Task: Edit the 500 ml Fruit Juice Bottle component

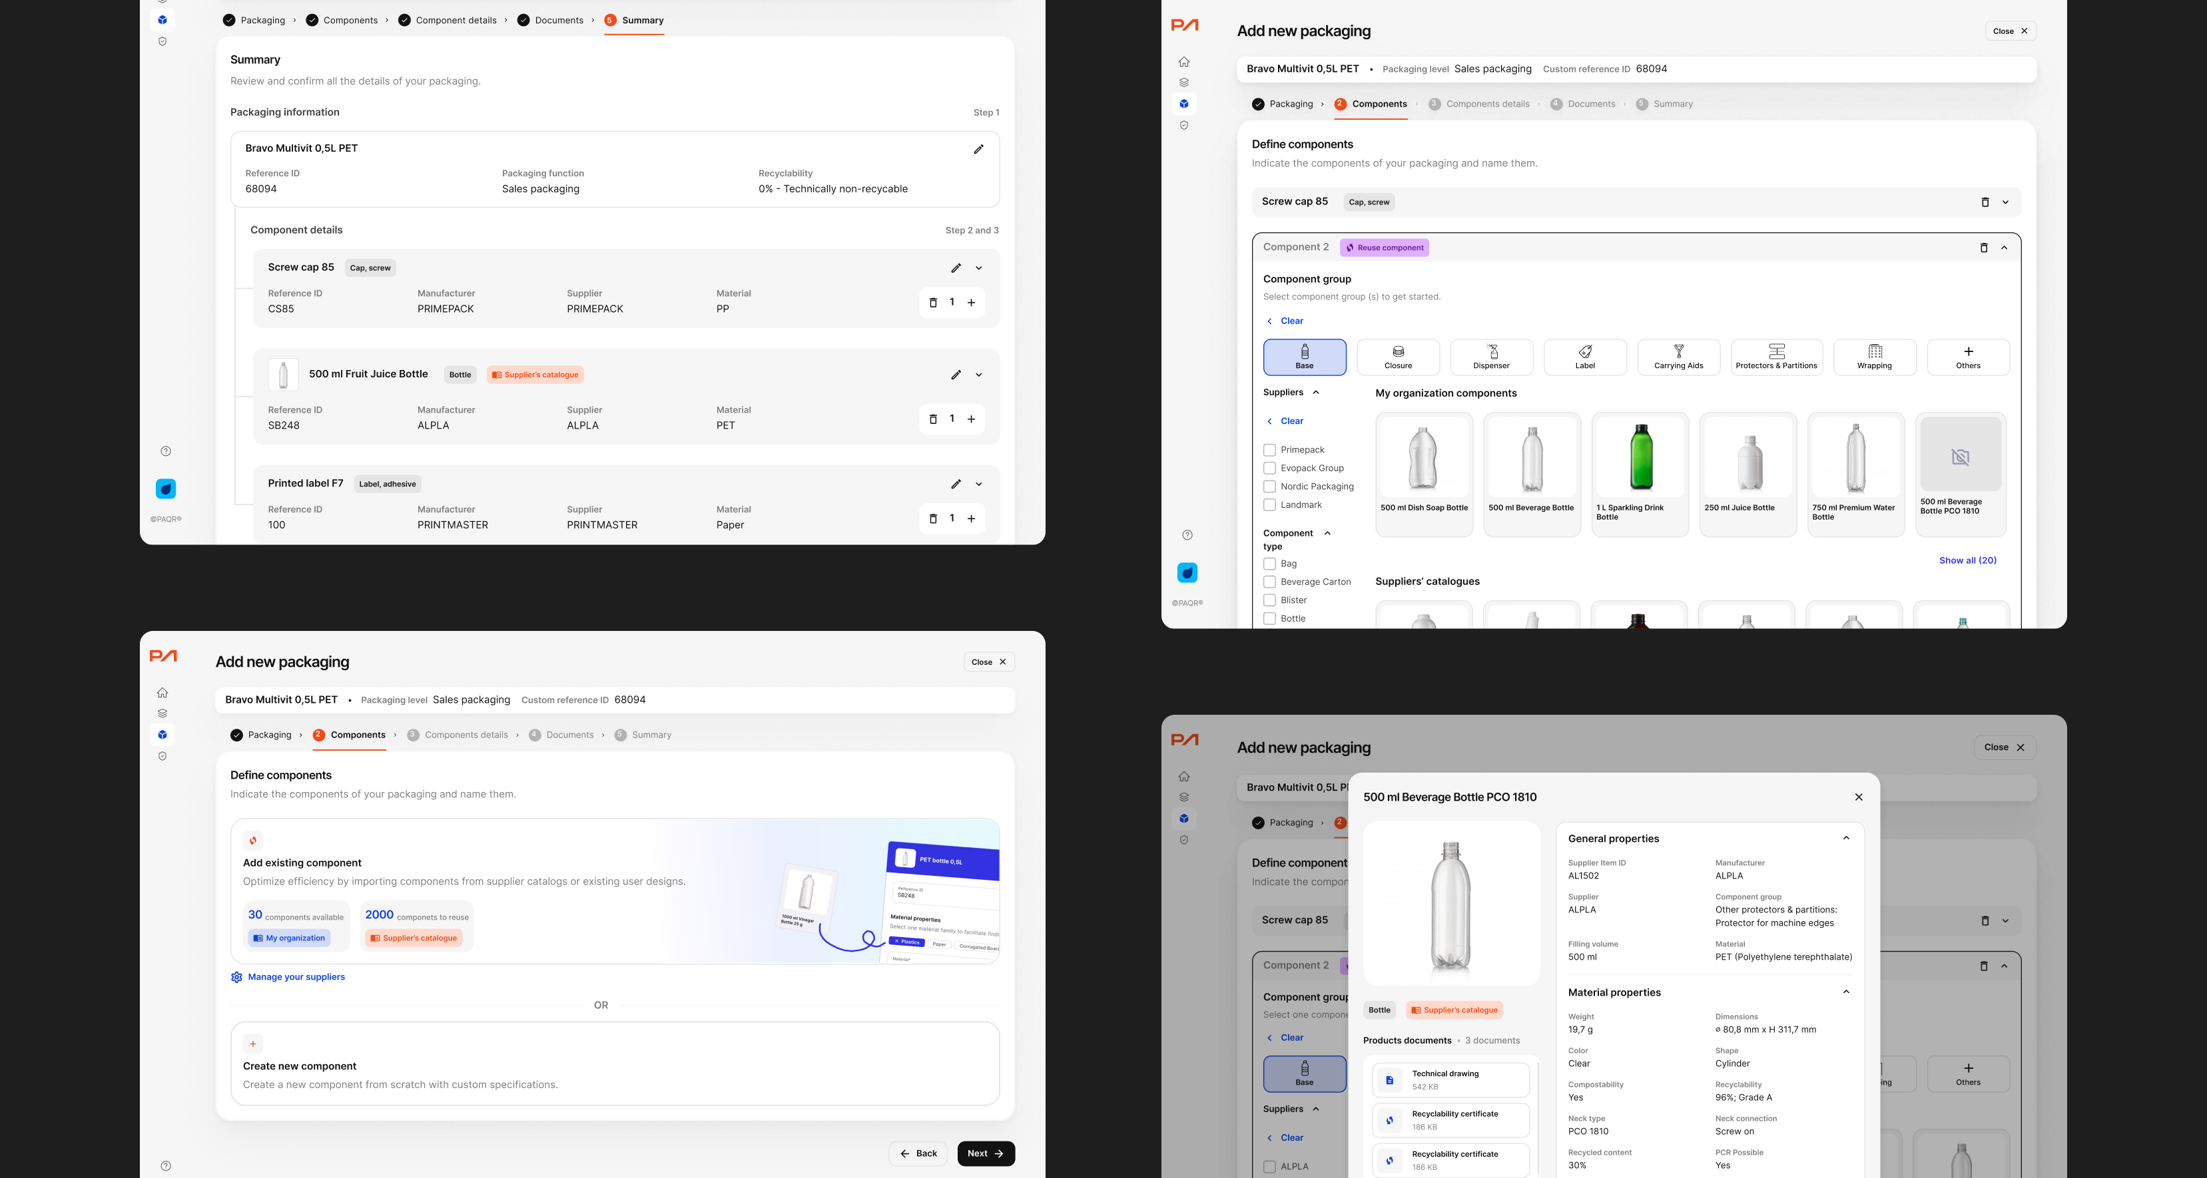Action: coord(956,375)
